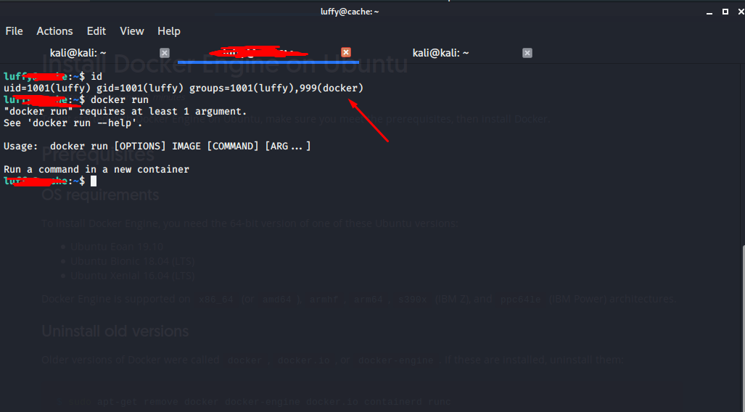
Task: Click the luffy@cache window title
Action: point(350,12)
